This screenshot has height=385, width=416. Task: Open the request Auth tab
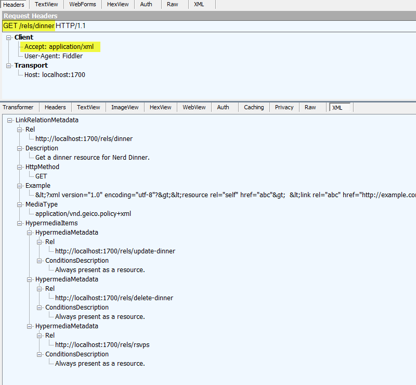click(146, 4)
